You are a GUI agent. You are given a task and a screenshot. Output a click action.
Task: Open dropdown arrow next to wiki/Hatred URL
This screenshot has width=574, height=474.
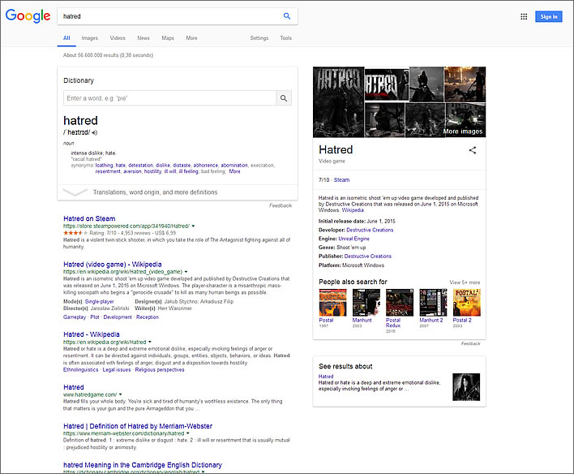(150, 342)
